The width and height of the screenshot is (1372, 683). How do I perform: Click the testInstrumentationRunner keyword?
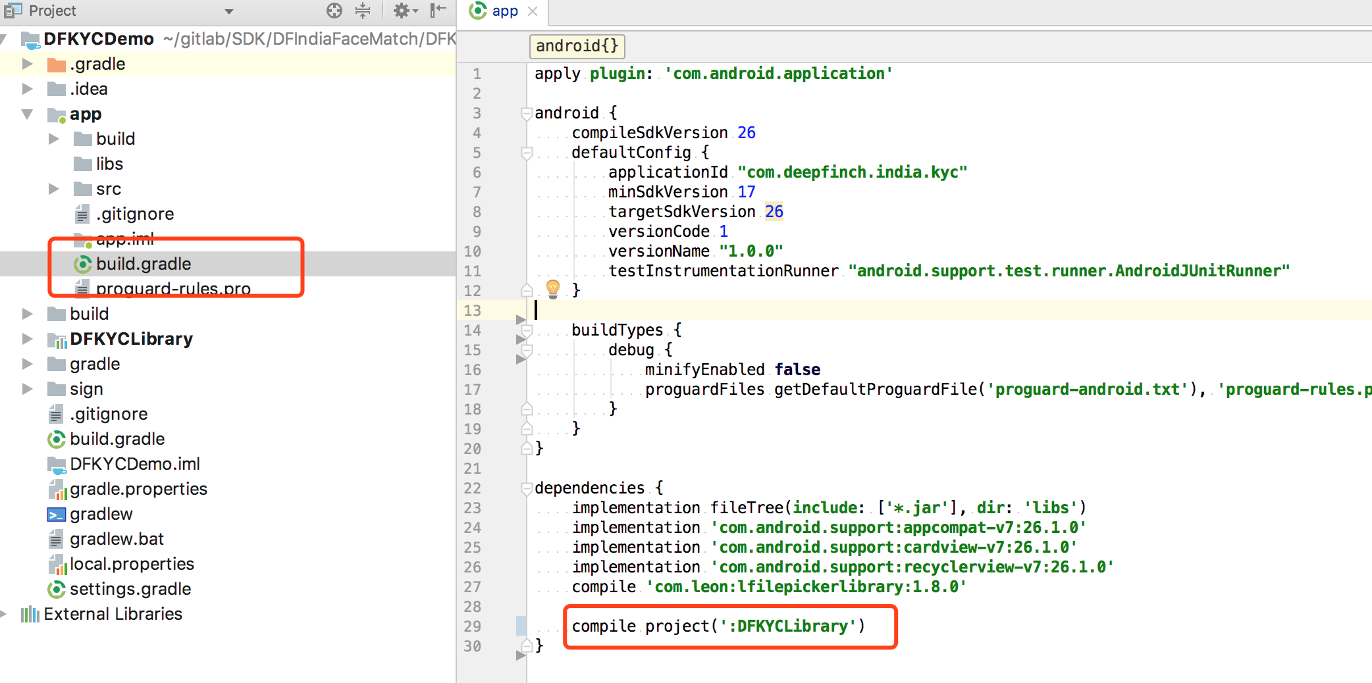[724, 271]
